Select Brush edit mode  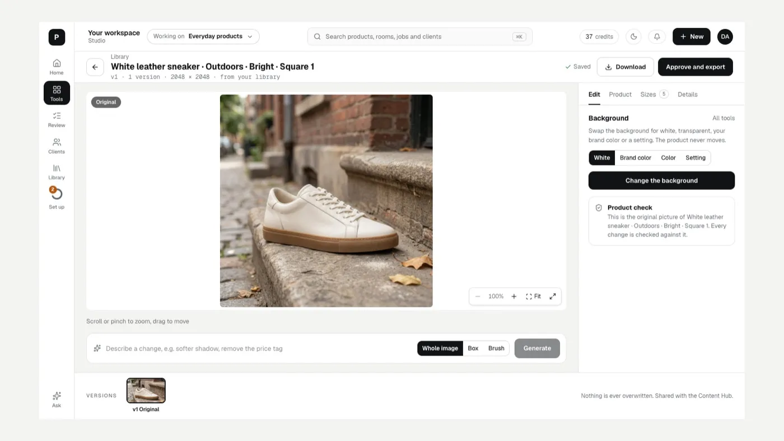pos(496,349)
